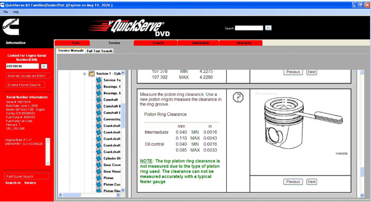Open the Help menu

[15, 12]
